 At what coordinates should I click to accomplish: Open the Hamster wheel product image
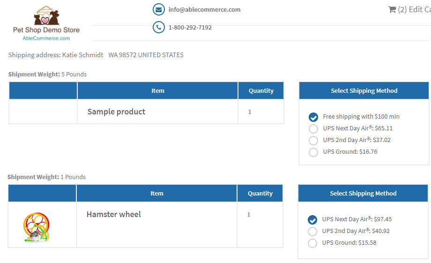point(36,227)
